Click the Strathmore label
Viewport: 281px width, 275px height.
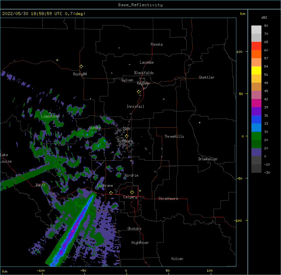coord(168,199)
